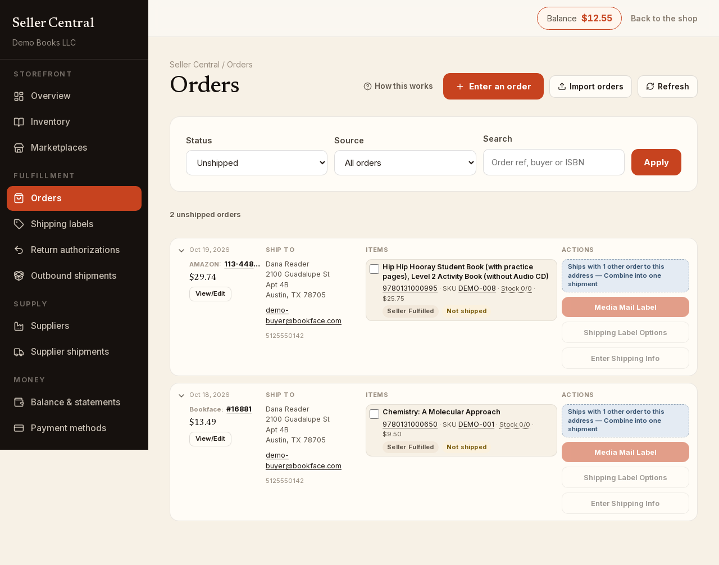Screen dimensions: 719x565
Task: Open Bookface order #16881 link
Action: tap(239, 409)
